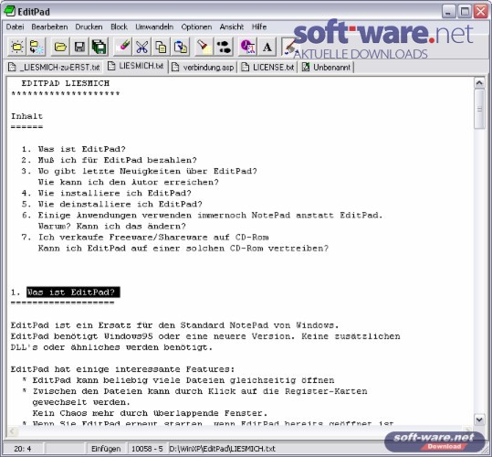Click line '2. Muß ich für EditPad bezahlen?'
This screenshot has height=457, width=492.
[109, 160]
